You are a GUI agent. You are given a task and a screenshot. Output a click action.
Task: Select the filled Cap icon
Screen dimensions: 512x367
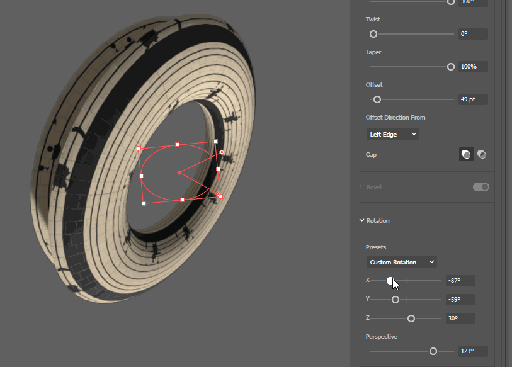point(466,154)
